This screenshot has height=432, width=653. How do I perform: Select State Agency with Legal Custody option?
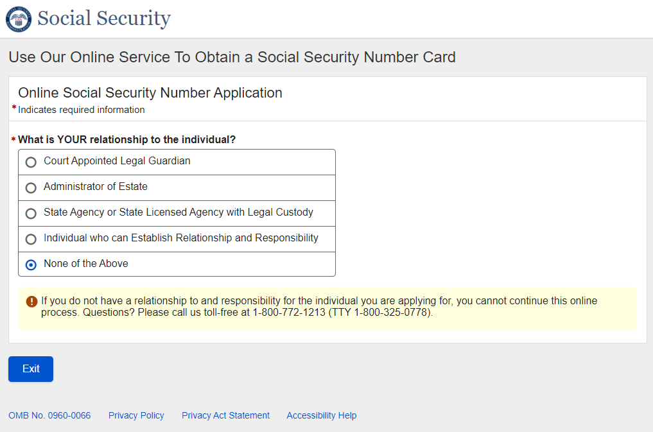click(x=31, y=214)
